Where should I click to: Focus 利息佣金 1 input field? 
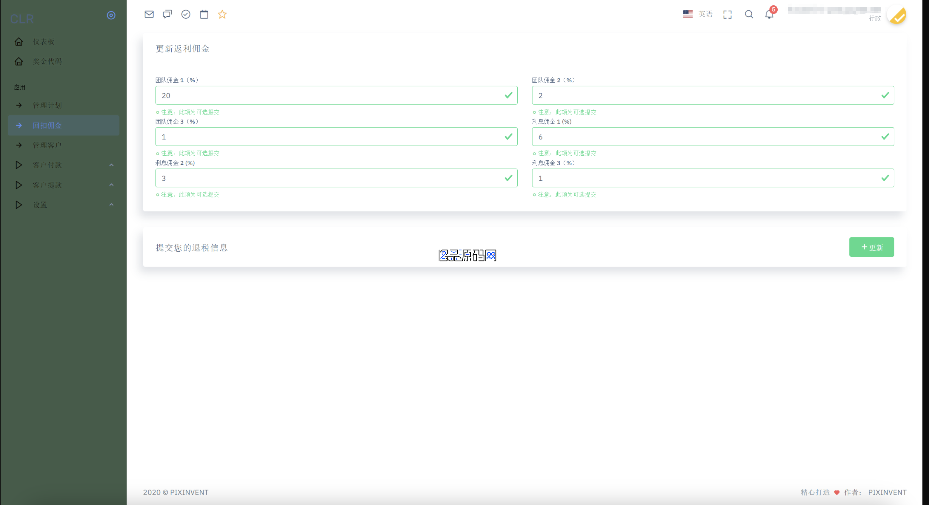click(713, 137)
